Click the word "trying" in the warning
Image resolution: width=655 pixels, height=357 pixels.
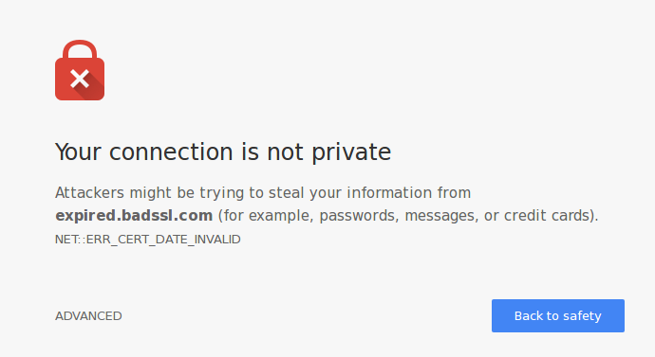tap(222, 194)
